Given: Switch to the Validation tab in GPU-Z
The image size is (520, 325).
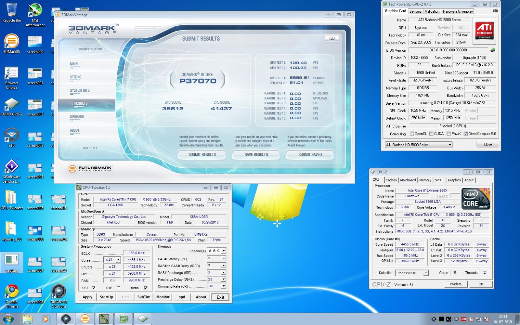Looking at the screenshot, I should (432, 11).
